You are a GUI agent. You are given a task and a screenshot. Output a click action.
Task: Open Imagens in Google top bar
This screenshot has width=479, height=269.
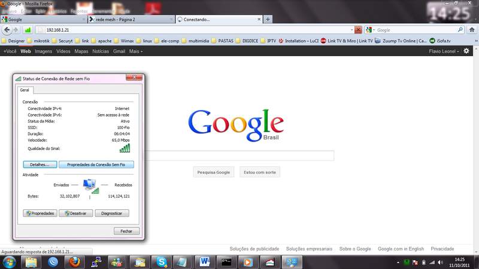(43, 51)
